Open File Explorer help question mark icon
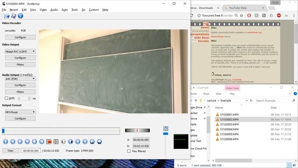This screenshot has width=298, height=168. click(295, 93)
